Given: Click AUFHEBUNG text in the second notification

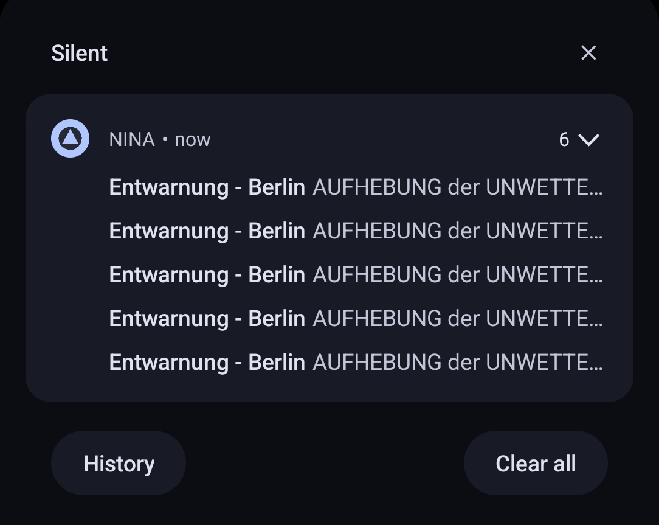Looking at the screenshot, I should [x=377, y=231].
